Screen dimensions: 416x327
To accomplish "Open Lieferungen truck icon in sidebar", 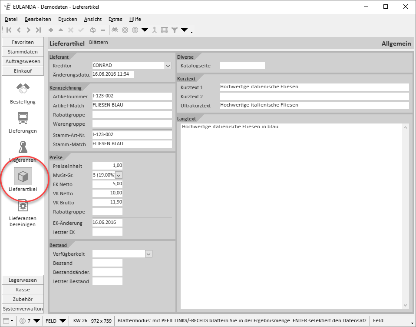I will tap(23, 118).
